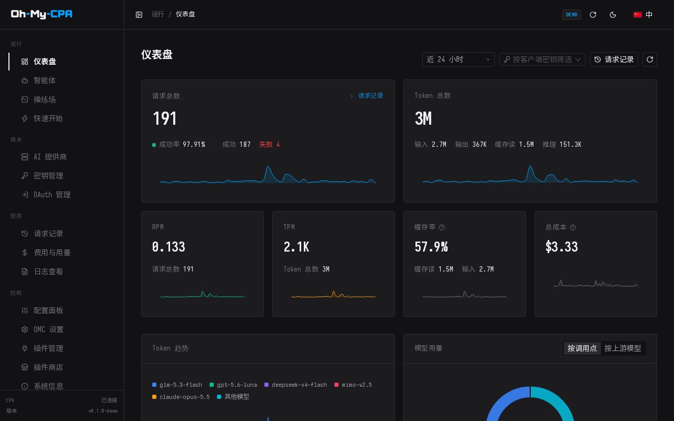Follow the 请求记录 link in the 请求总数 card
This screenshot has height=421, width=674.
point(366,96)
